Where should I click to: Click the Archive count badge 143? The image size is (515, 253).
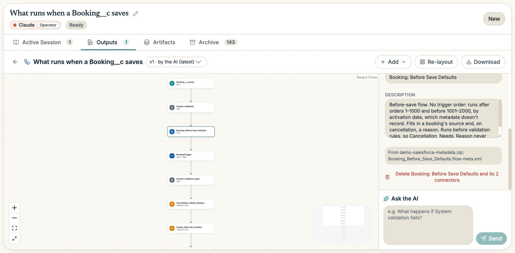pos(231,42)
